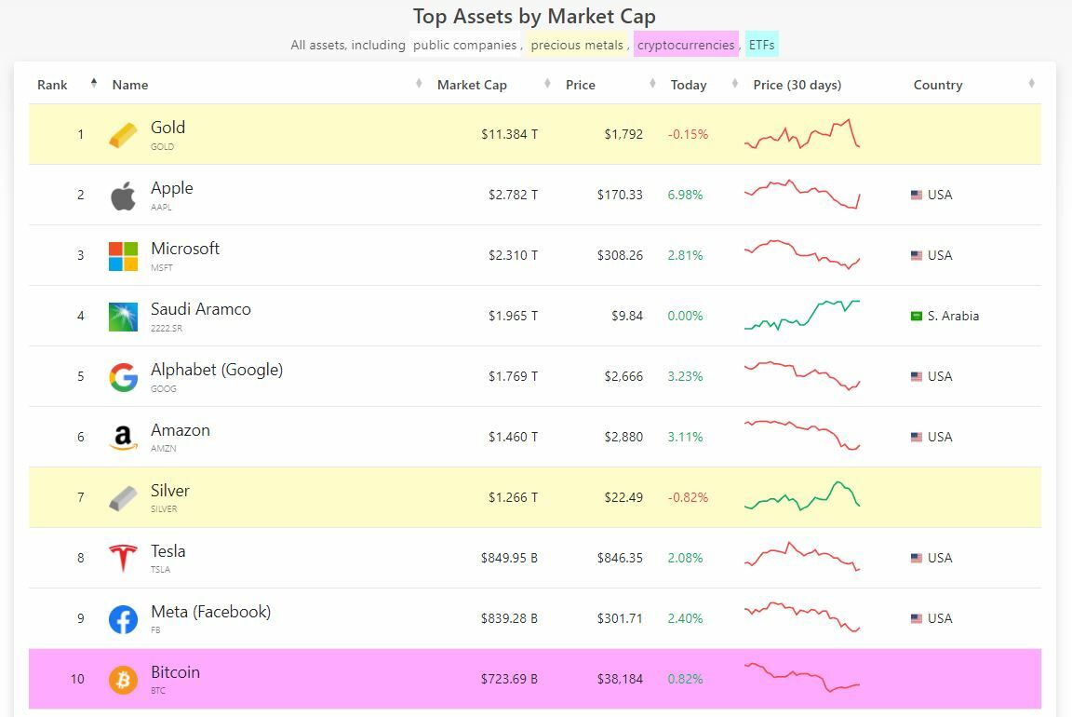Click the Saudi Aramco logo

[123, 317]
